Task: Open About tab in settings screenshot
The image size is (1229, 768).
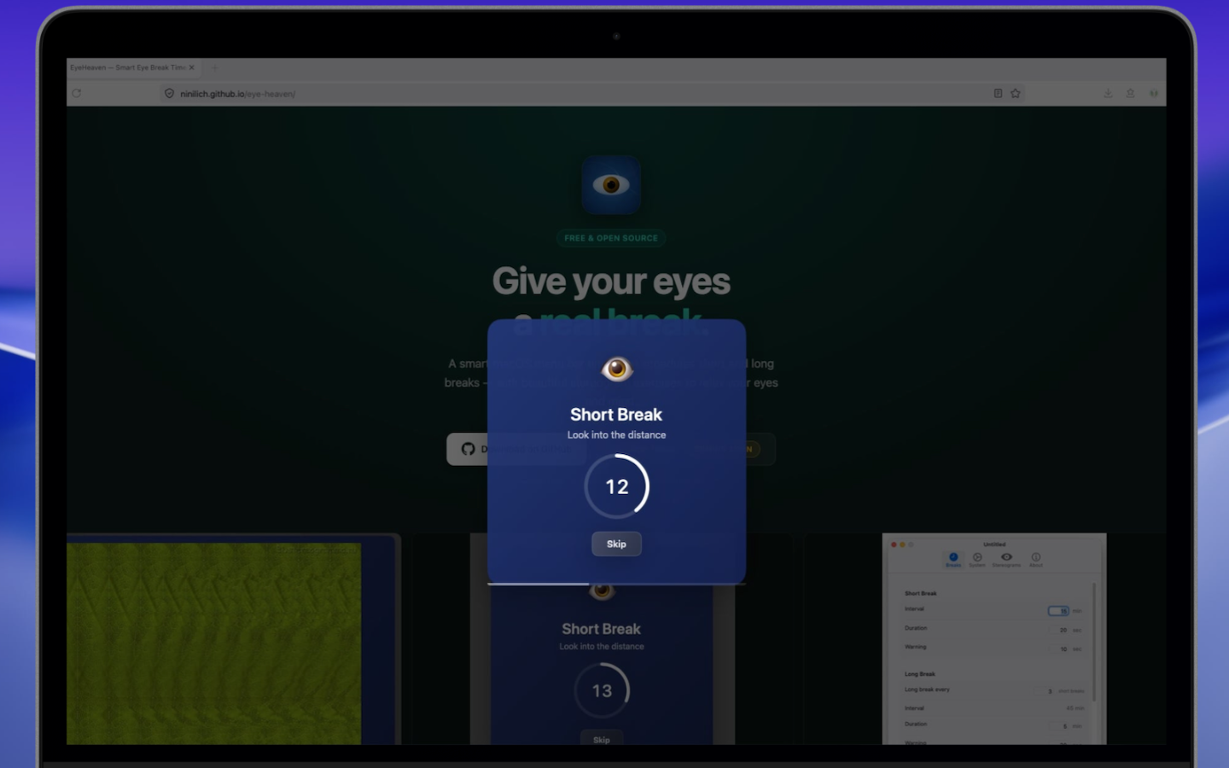Action: click(x=1035, y=559)
